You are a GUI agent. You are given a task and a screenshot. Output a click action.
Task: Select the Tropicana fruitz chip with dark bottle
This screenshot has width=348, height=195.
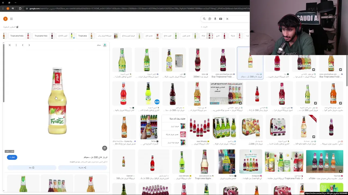(x=43, y=36)
